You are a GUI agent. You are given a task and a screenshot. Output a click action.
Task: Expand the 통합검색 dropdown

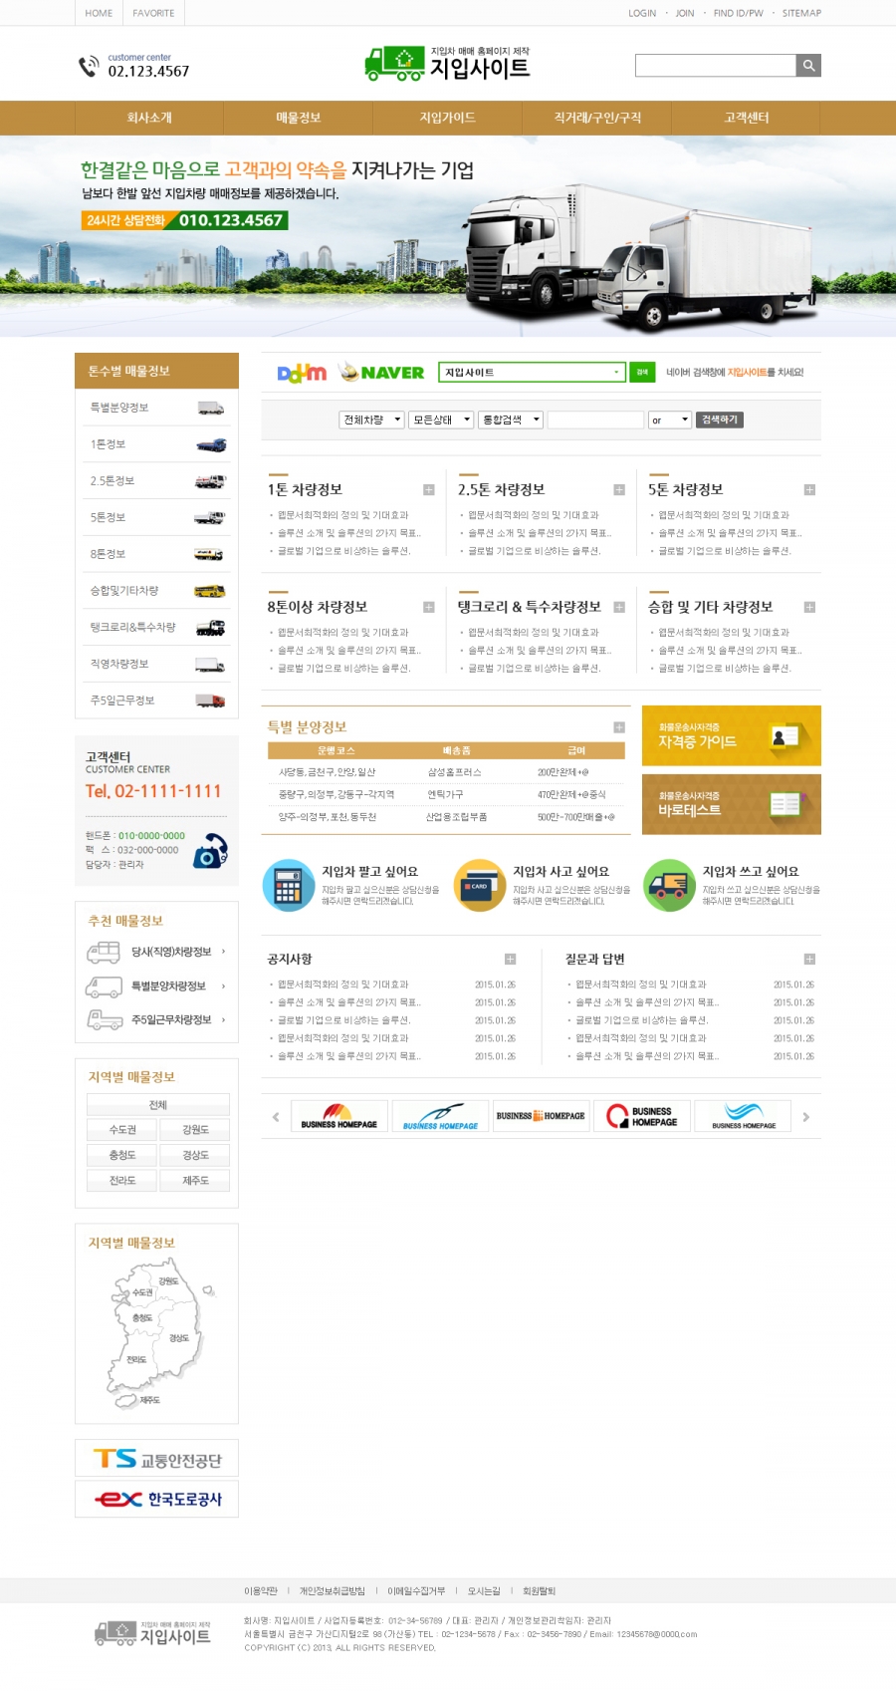[510, 421]
